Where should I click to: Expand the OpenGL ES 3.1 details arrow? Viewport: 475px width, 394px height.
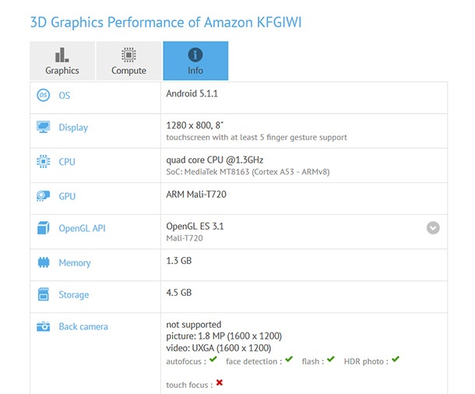(433, 228)
